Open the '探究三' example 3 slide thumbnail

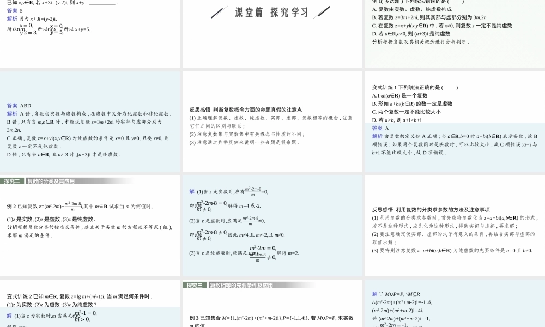(272, 304)
